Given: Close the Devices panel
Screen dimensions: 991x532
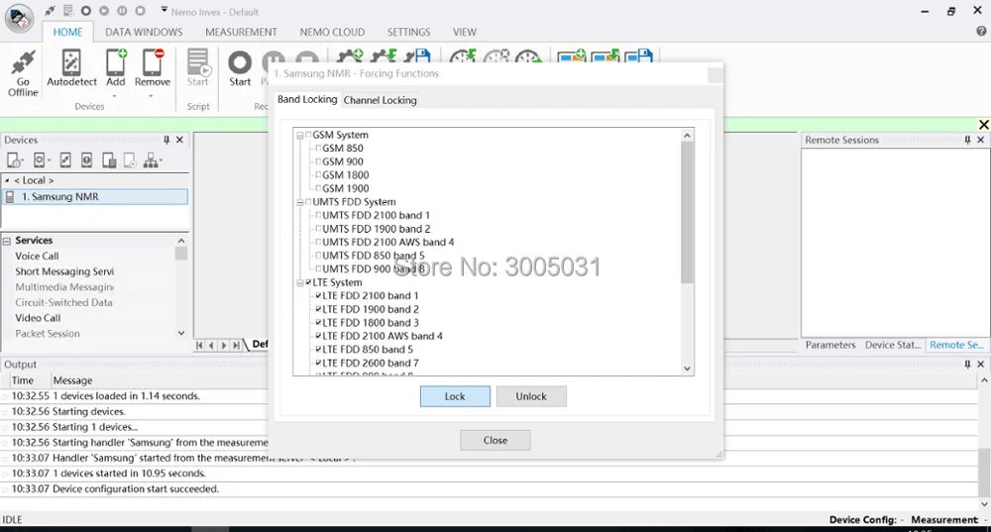Looking at the screenshot, I should 179,140.
